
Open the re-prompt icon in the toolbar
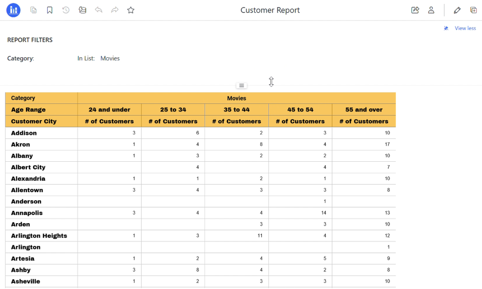tap(82, 10)
